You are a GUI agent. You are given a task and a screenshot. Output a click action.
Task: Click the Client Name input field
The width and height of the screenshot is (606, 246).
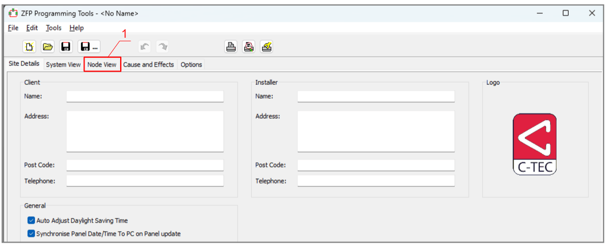(145, 96)
